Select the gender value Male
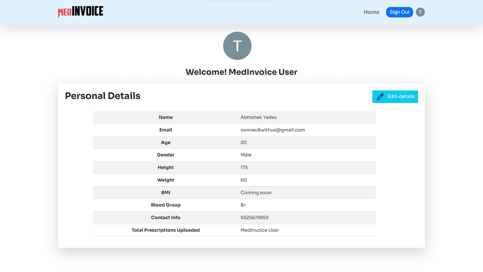The width and height of the screenshot is (483, 272). point(246,155)
